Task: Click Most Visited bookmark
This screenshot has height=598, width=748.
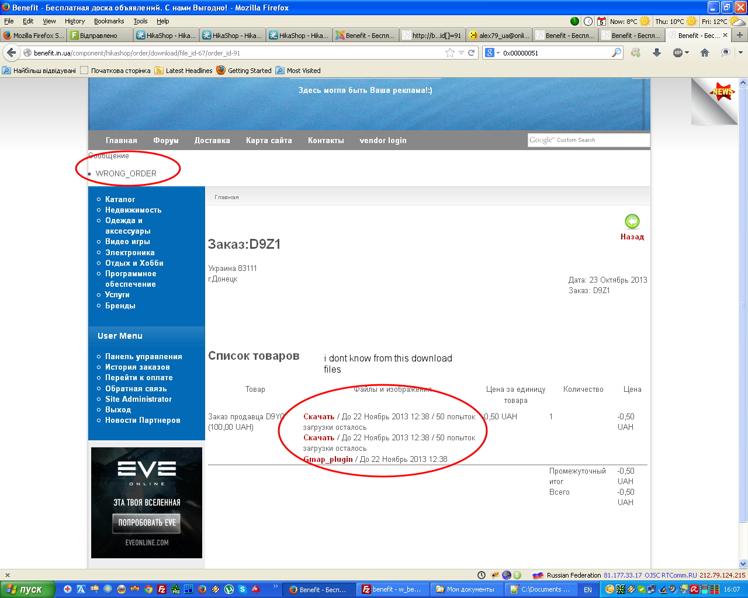Action: (298, 71)
